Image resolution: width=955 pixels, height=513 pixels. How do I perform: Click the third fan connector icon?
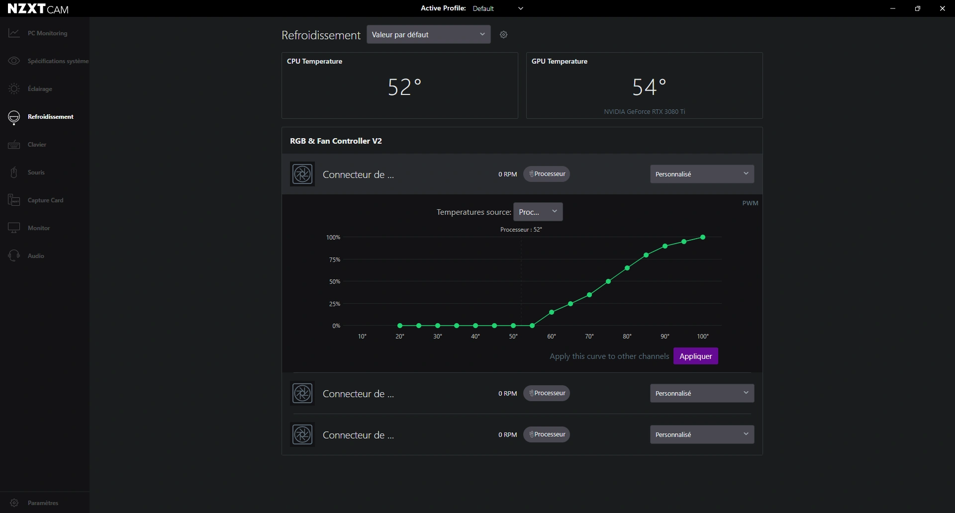(x=302, y=434)
